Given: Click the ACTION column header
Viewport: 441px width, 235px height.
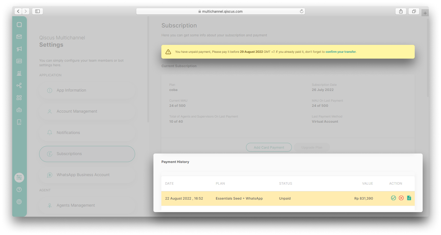Looking at the screenshot, I should click(x=395, y=183).
